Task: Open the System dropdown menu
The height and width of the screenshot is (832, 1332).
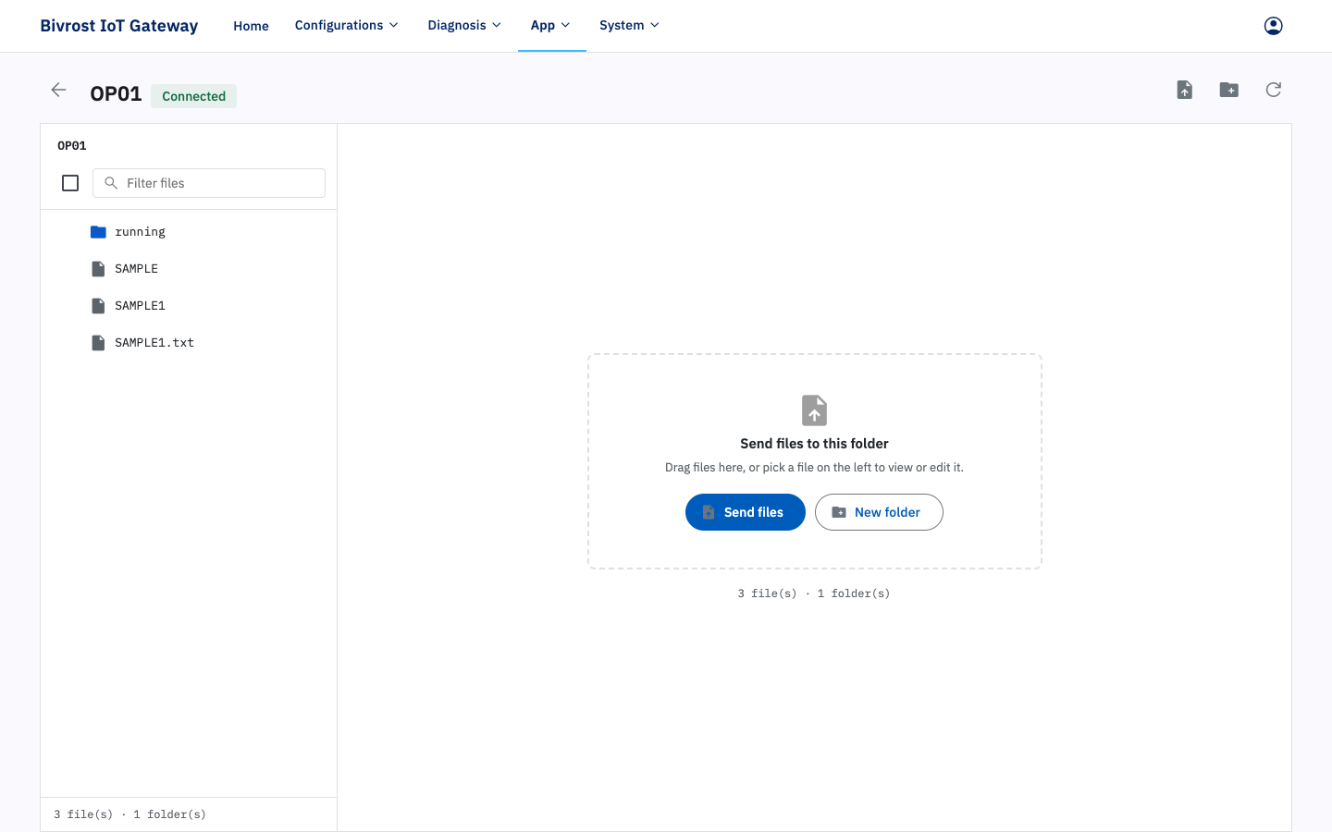Action: 629,26
